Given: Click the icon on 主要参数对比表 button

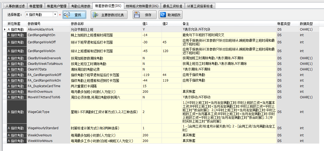Looking at the screenshot, I should pyautogui.click(x=95, y=15).
